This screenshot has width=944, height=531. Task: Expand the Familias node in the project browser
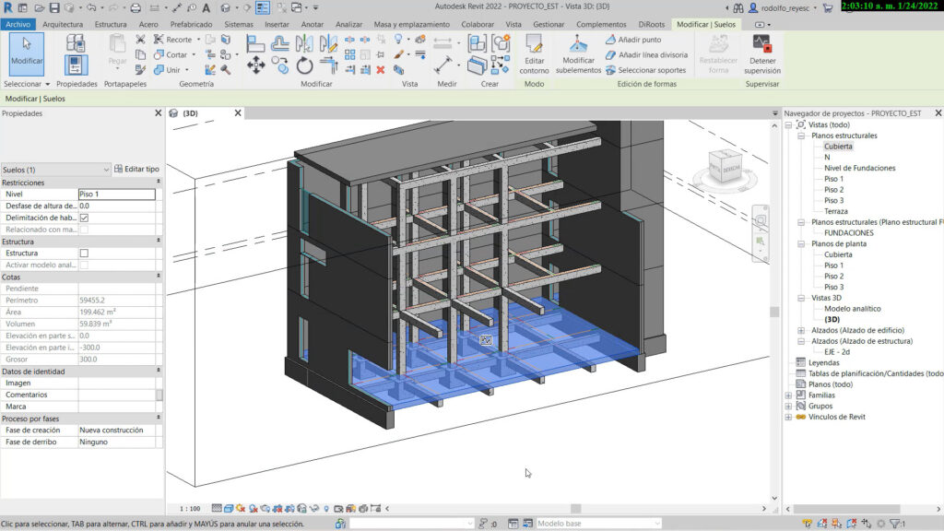(x=788, y=395)
